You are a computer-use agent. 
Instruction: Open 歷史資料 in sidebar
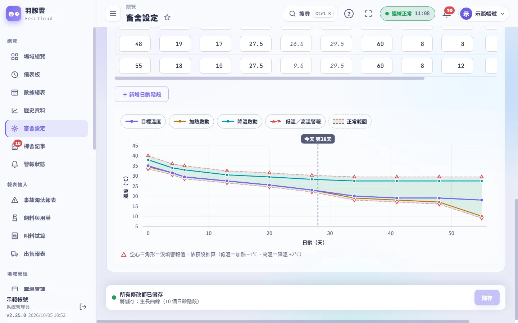[47, 111]
